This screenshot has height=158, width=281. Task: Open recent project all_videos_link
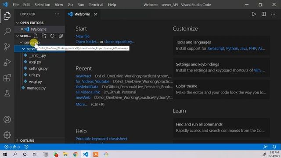tap(87, 92)
